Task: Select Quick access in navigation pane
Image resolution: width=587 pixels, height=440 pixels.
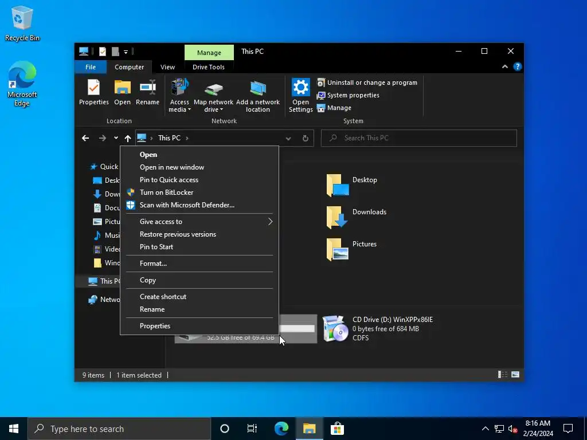Action: (104, 167)
